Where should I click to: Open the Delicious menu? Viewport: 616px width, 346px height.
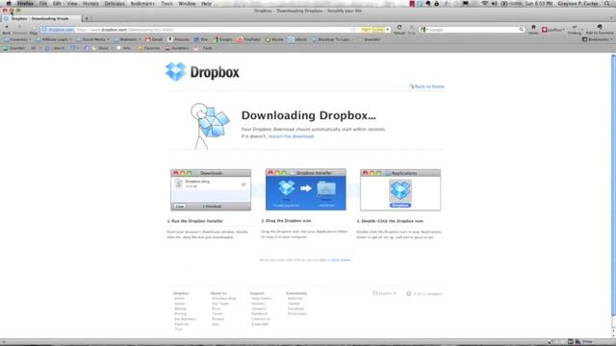[115, 4]
